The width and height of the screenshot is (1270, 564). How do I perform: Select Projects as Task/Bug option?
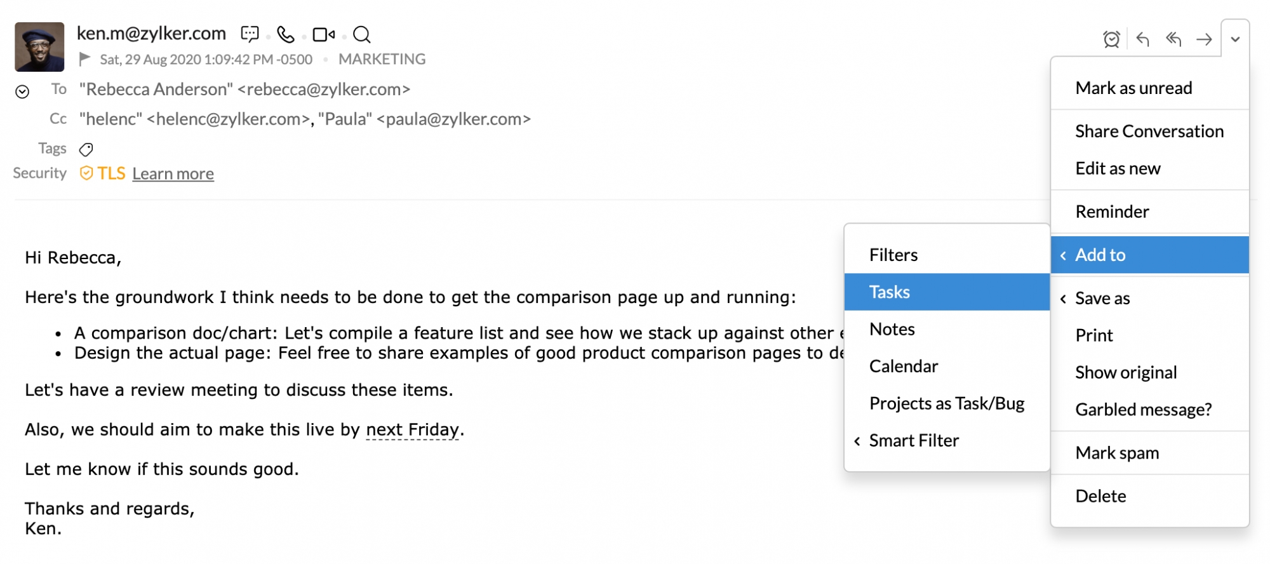[946, 403]
